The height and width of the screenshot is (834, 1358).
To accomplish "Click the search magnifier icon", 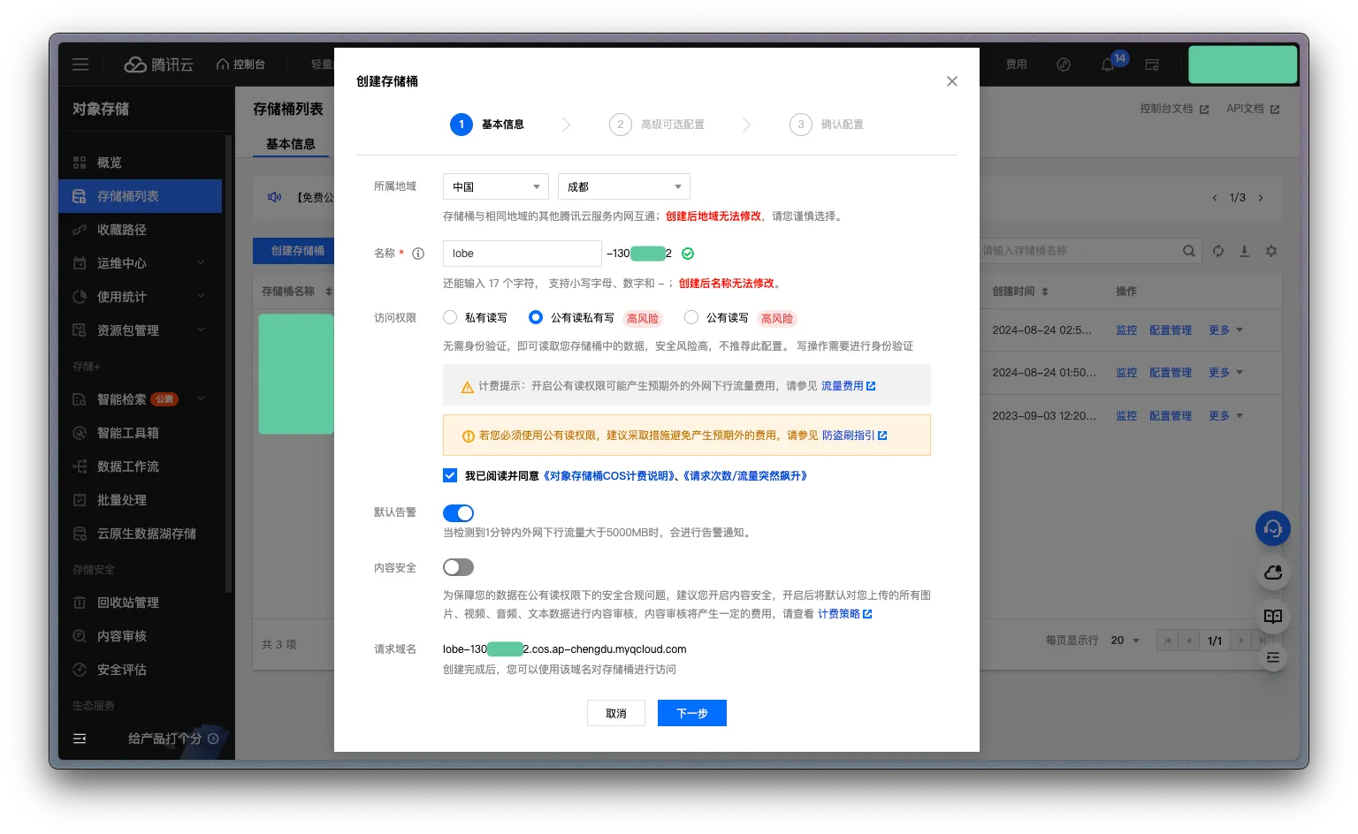I will coord(1189,251).
